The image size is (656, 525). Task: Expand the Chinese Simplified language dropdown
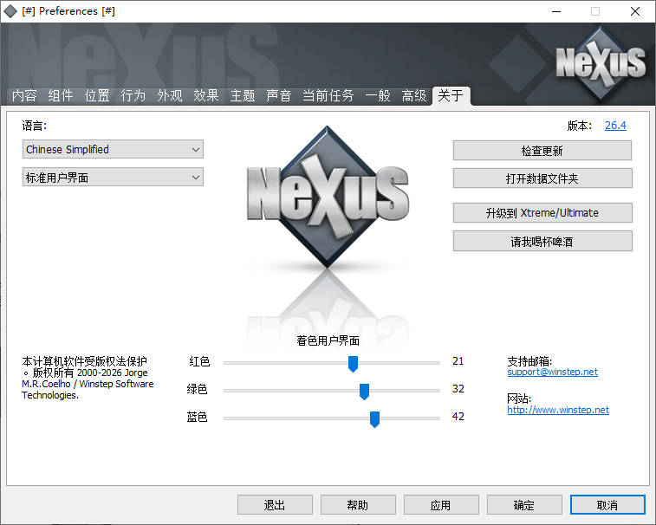(113, 149)
